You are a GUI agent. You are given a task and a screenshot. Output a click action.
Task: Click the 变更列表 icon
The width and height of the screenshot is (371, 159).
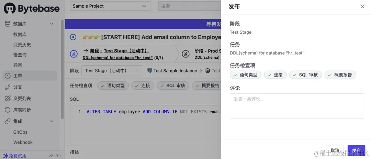[7, 99]
